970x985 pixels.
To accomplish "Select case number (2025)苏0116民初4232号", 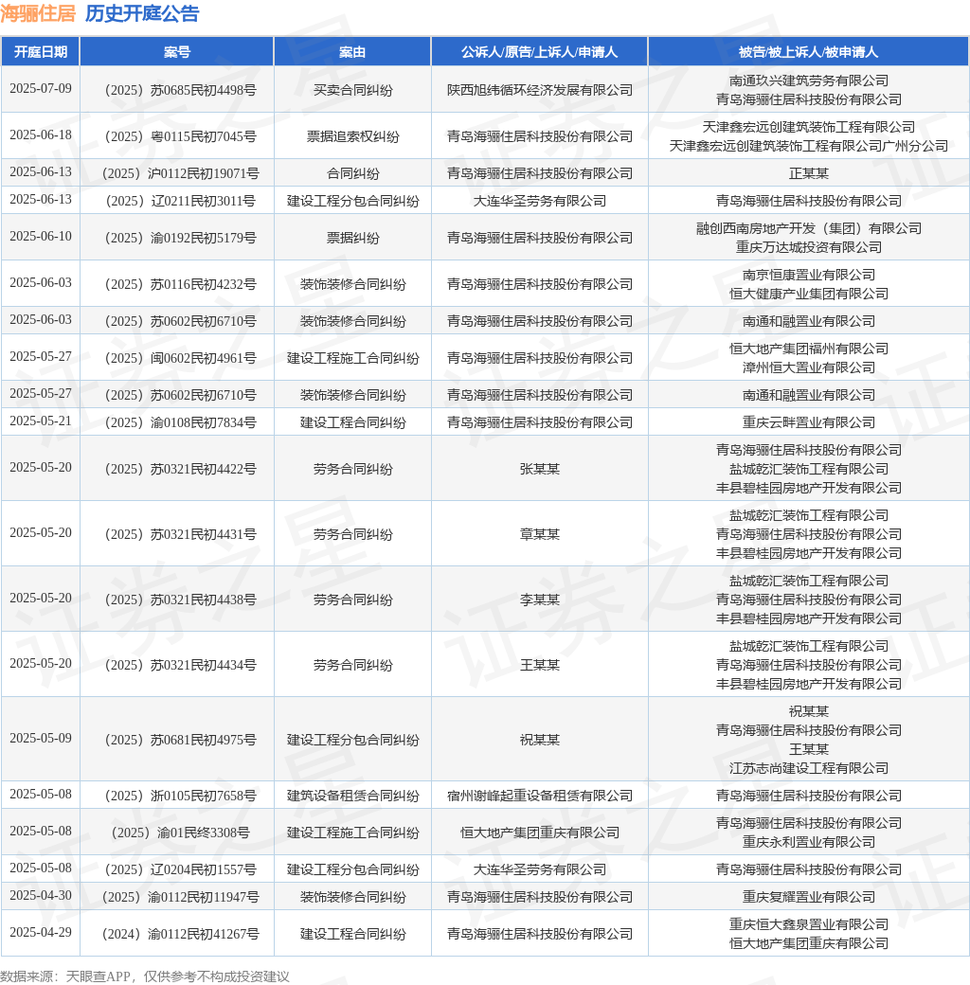I will point(180,284).
